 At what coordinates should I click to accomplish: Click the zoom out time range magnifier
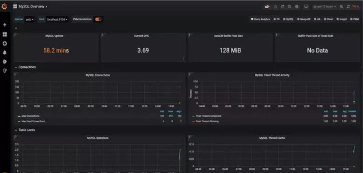(341, 7)
